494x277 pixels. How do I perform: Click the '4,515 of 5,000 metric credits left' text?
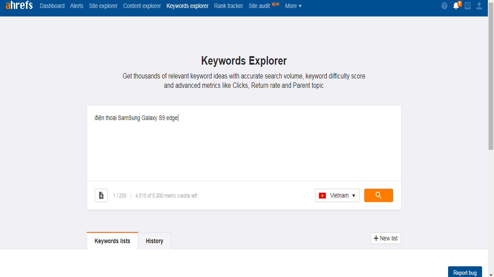(166, 196)
